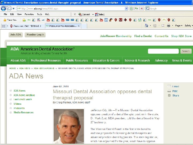The width and height of the screenshot is (193, 145).
Task: Click the ADA NEWS ARCHIVE breadcrumb link
Action: click(x=44, y=68)
